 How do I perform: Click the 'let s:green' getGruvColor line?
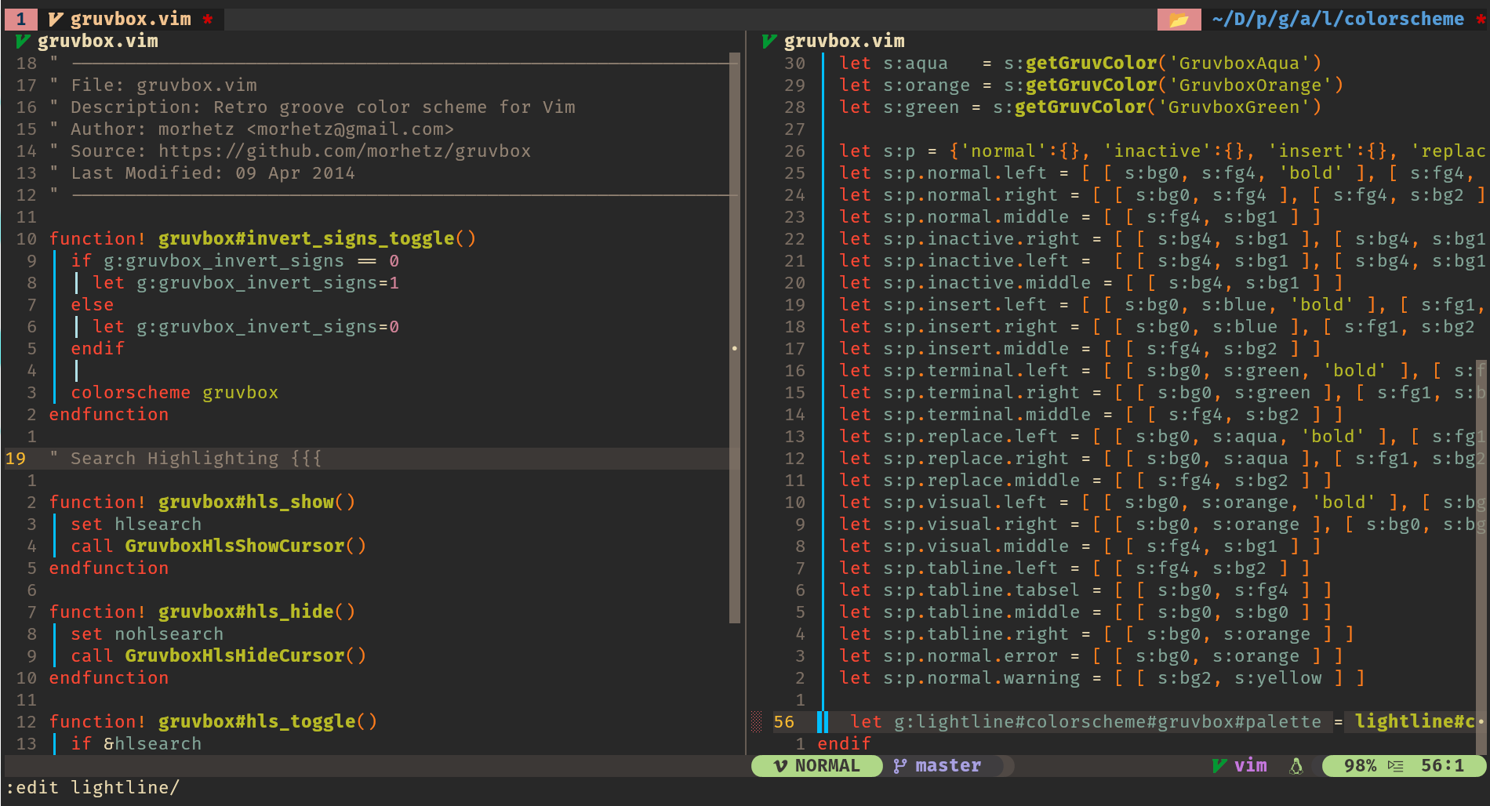pyautogui.click(x=1081, y=107)
